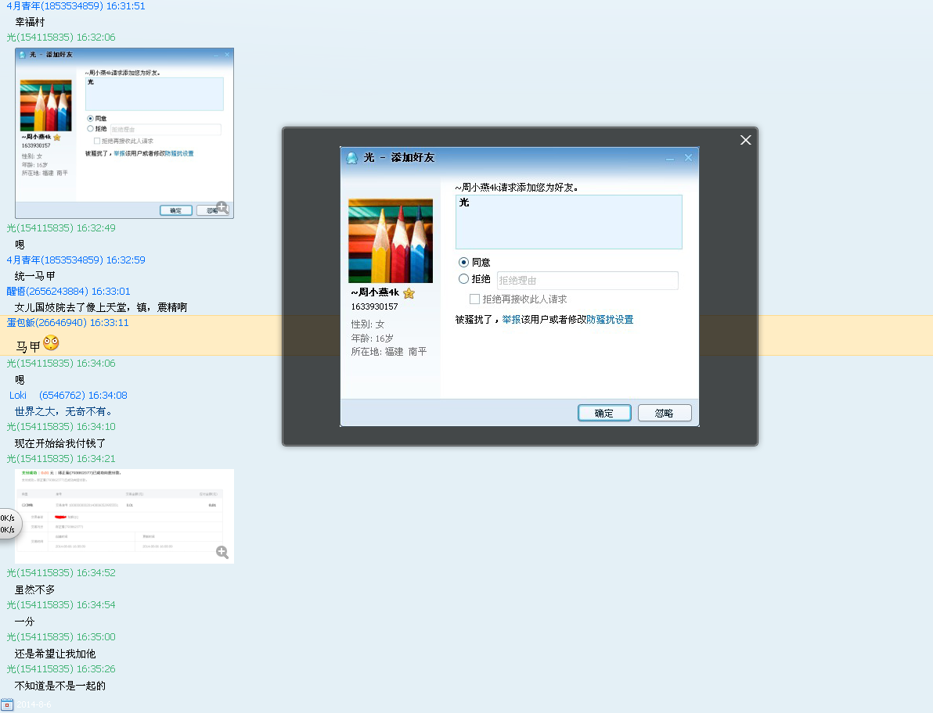Click the magnifier icon on the payment screenshot
This screenshot has height=713, width=933.
pos(222,551)
